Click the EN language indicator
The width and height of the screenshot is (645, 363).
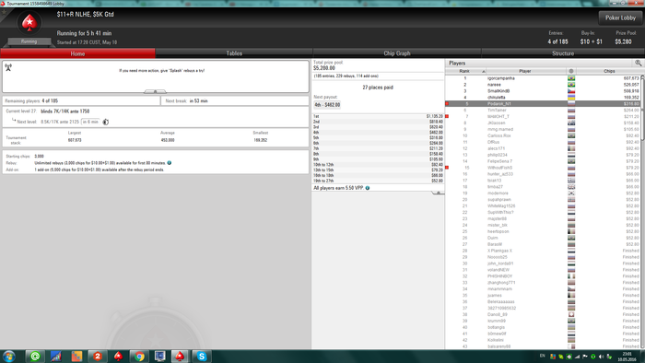coord(542,356)
